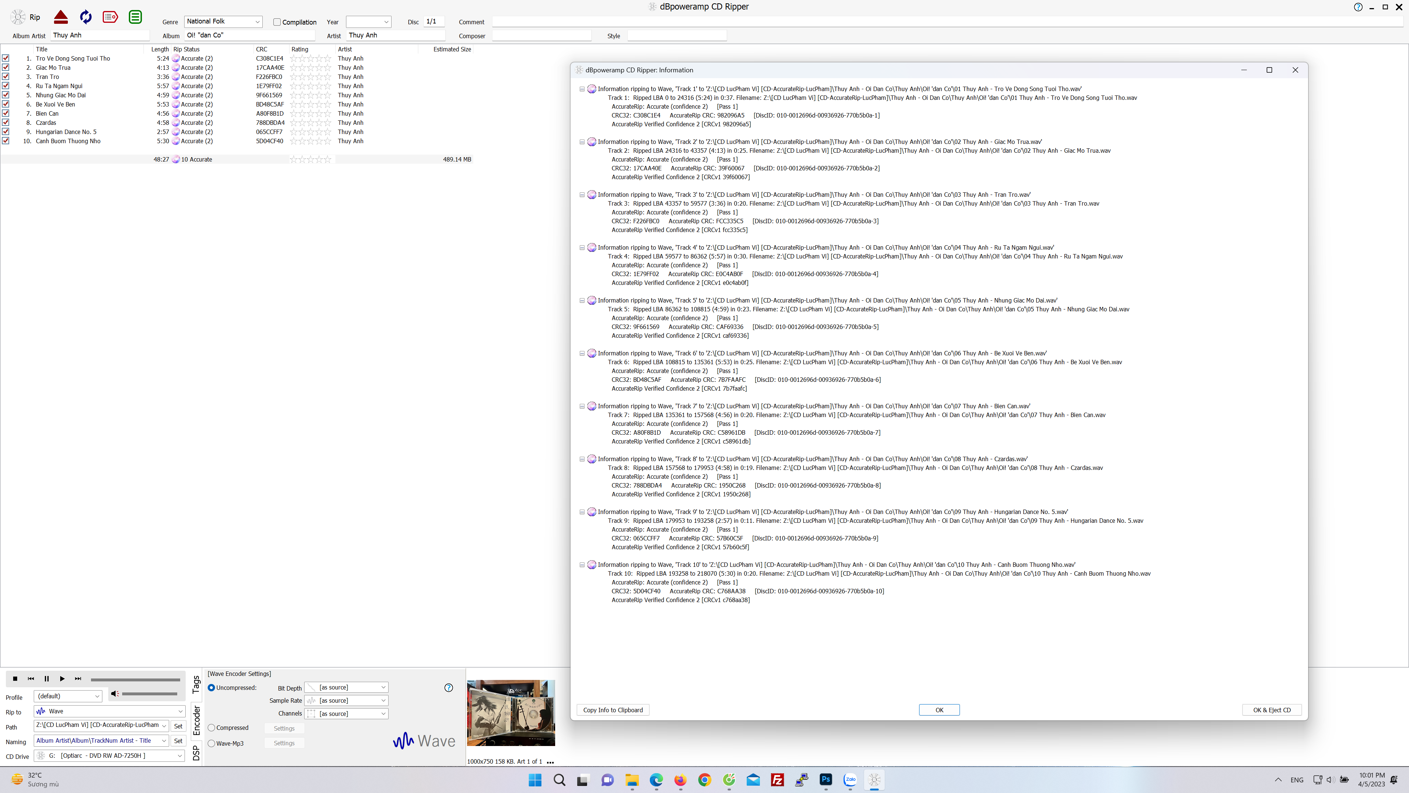Set rating stars for Tran Tro
Image resolution: width=1409 pixels, height=793 pixels.
click(310, 77)
